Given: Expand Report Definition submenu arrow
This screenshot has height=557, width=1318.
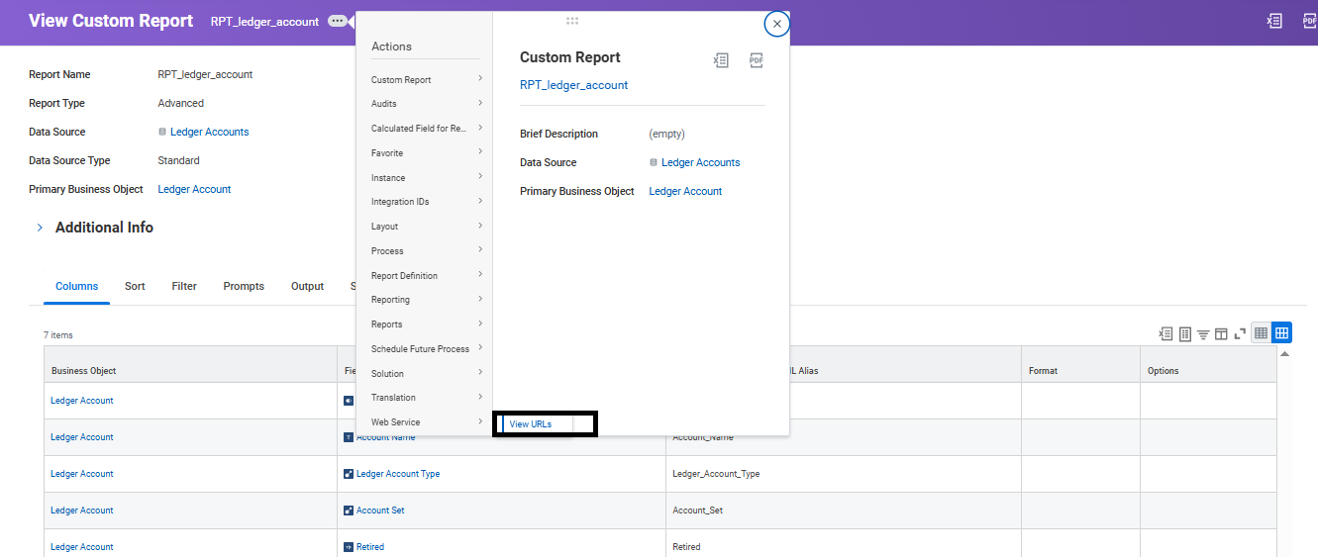Looking at the screenshot, I should pyautogui.click(x=480, y=275).
